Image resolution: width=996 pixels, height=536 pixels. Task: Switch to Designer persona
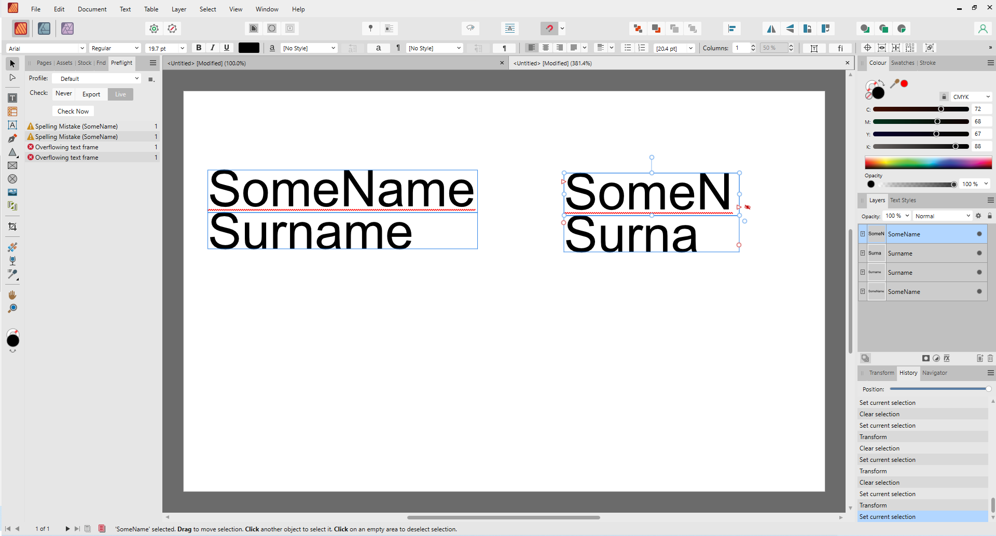pyautogui.click(x=44, y=29)
